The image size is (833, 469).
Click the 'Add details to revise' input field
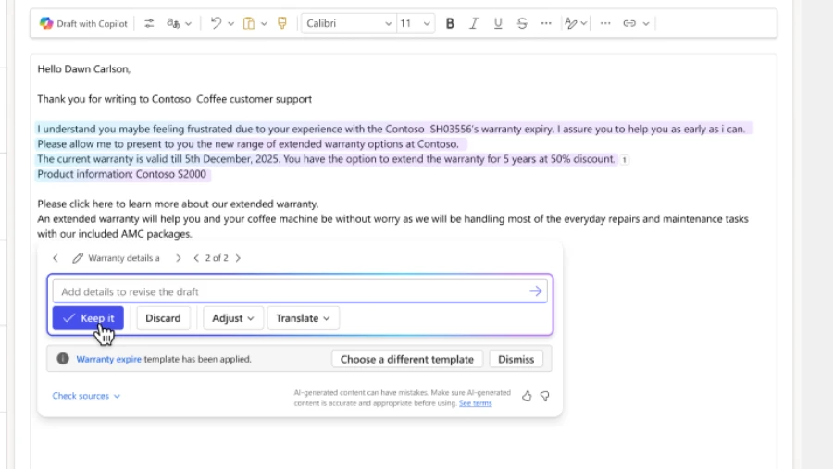click(x=287, y=291)
